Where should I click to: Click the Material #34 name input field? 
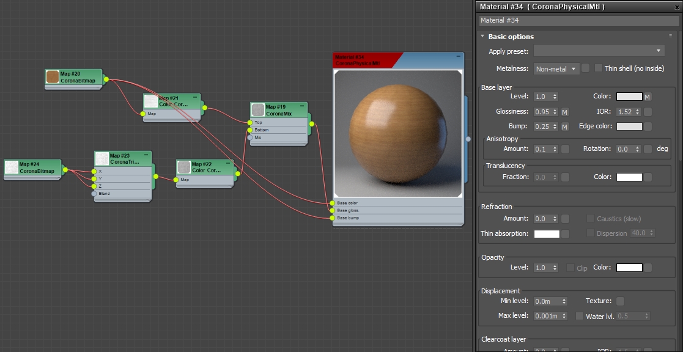(578, 20)
